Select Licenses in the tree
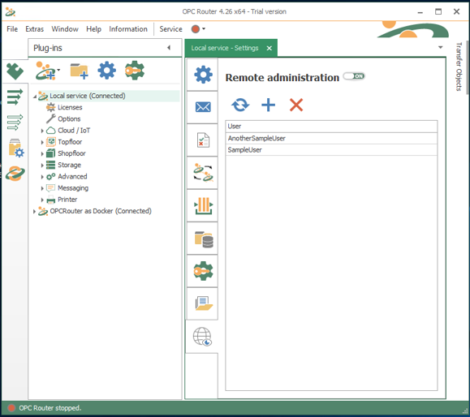 coord(70,107)
